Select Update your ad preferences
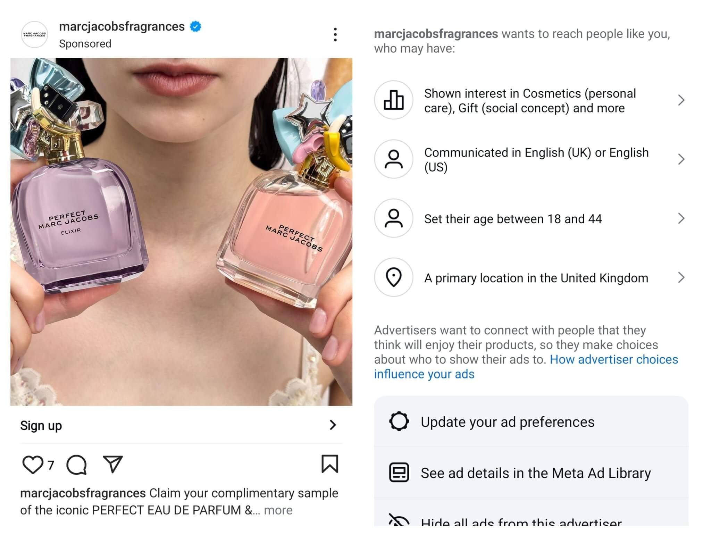711x534 pixels. [x=507, y=422]
